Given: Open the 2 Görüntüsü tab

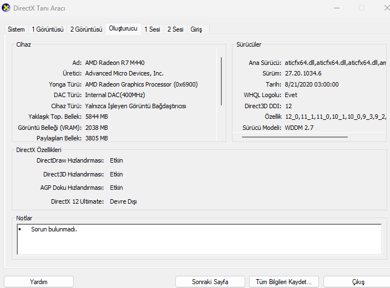Looking at the screenshot, I should (87, 29).
